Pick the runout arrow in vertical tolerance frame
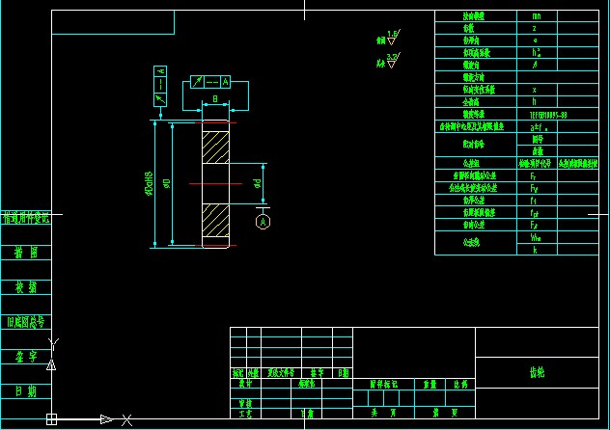The width and height of the screenshot is (610, 430). point(160,99)
